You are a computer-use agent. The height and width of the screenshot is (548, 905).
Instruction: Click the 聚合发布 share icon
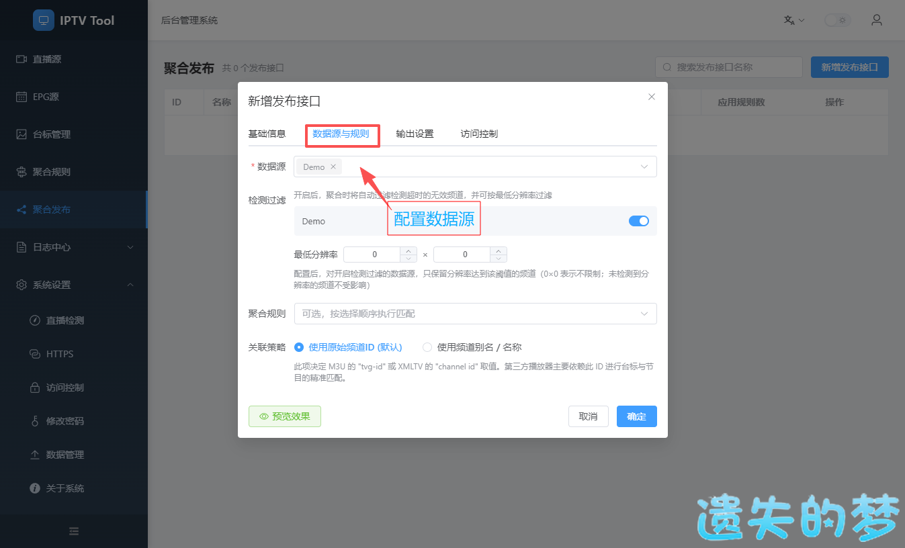pos(21,210)
